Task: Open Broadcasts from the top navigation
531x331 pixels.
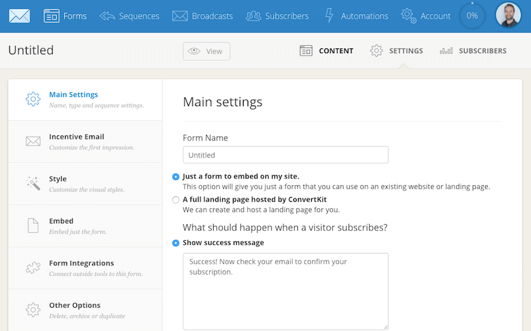Action: [x=201, y=16]
